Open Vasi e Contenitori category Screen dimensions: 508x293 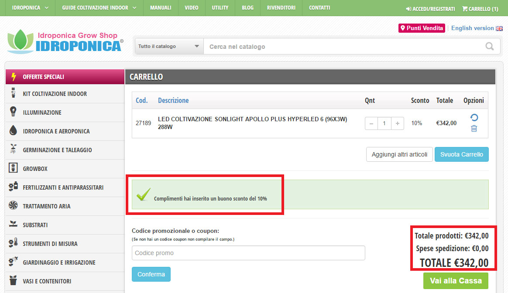tap(65, 281)
